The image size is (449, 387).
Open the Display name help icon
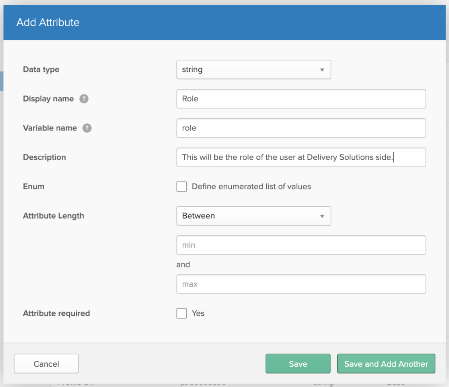pos(84,99)
